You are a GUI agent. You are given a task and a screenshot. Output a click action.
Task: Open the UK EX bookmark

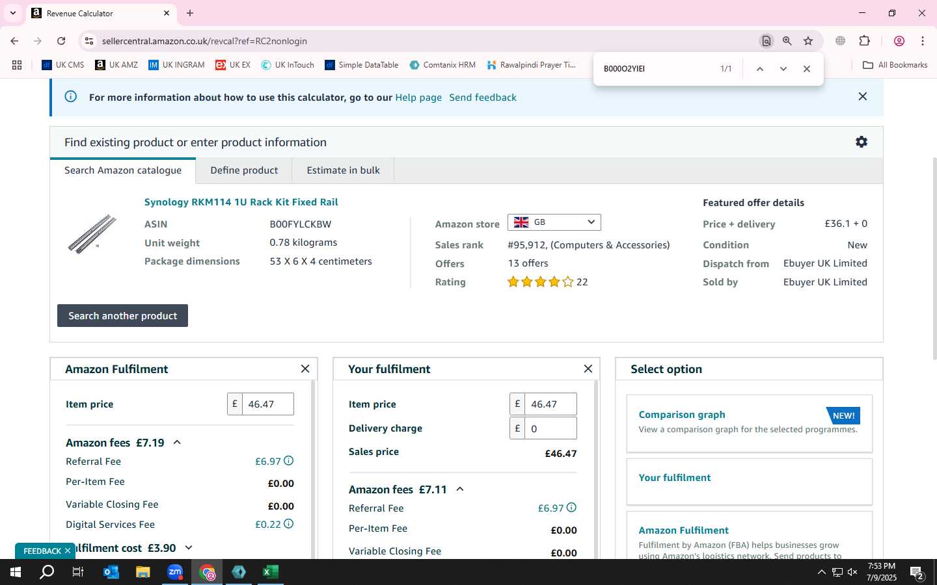[x=233, y=65]
